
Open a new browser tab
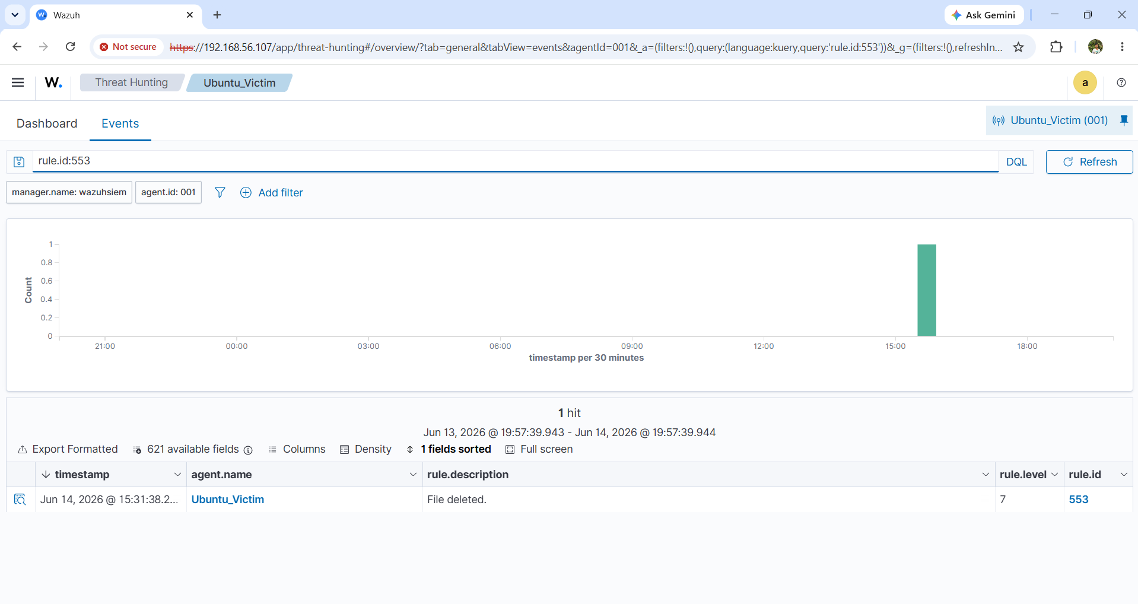click(x=217, y=15)
